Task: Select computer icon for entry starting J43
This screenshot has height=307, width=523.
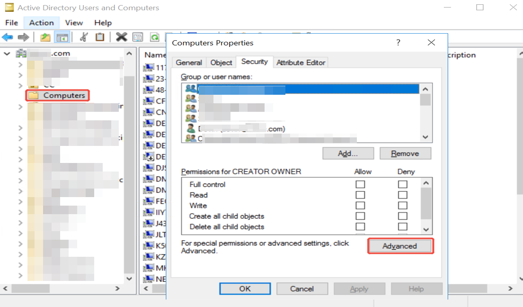Action: tap(149, 223)
